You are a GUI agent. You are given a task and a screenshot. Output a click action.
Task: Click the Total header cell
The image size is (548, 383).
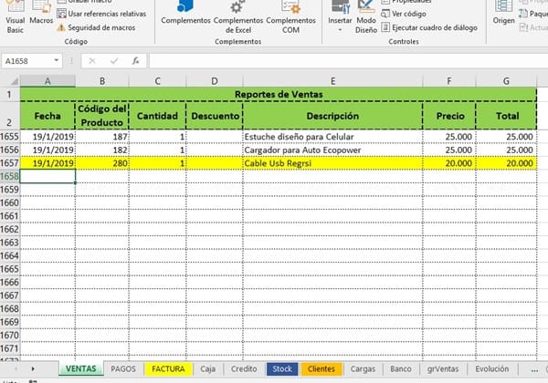506,116
